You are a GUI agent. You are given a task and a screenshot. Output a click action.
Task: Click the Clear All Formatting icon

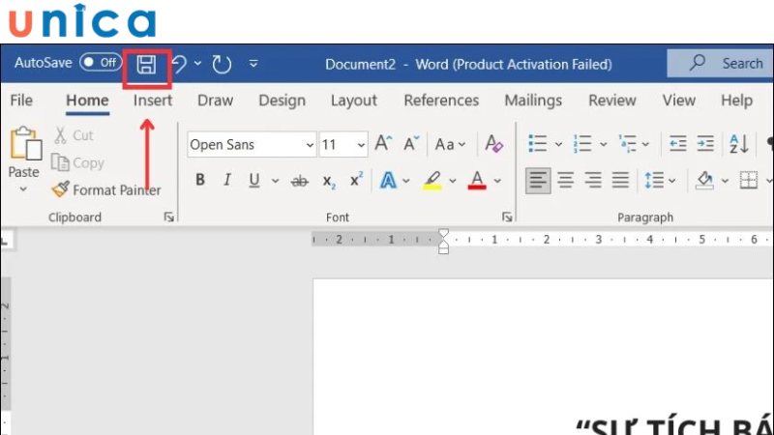[x=493, y=145]
